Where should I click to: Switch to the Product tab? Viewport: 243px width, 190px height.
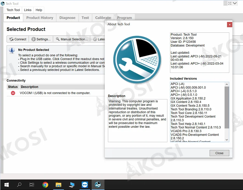[x=13, y=18]
